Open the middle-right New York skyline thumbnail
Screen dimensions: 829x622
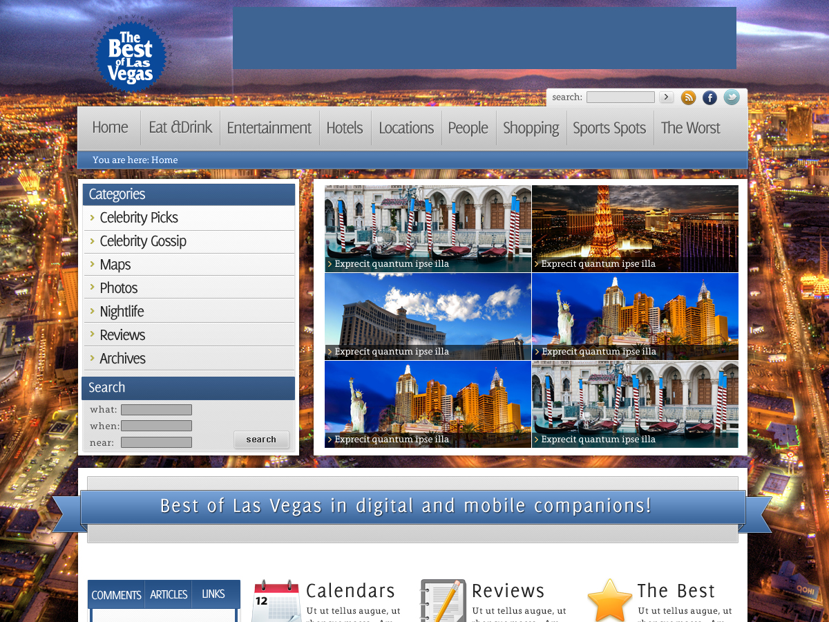(x=635, y=316)
